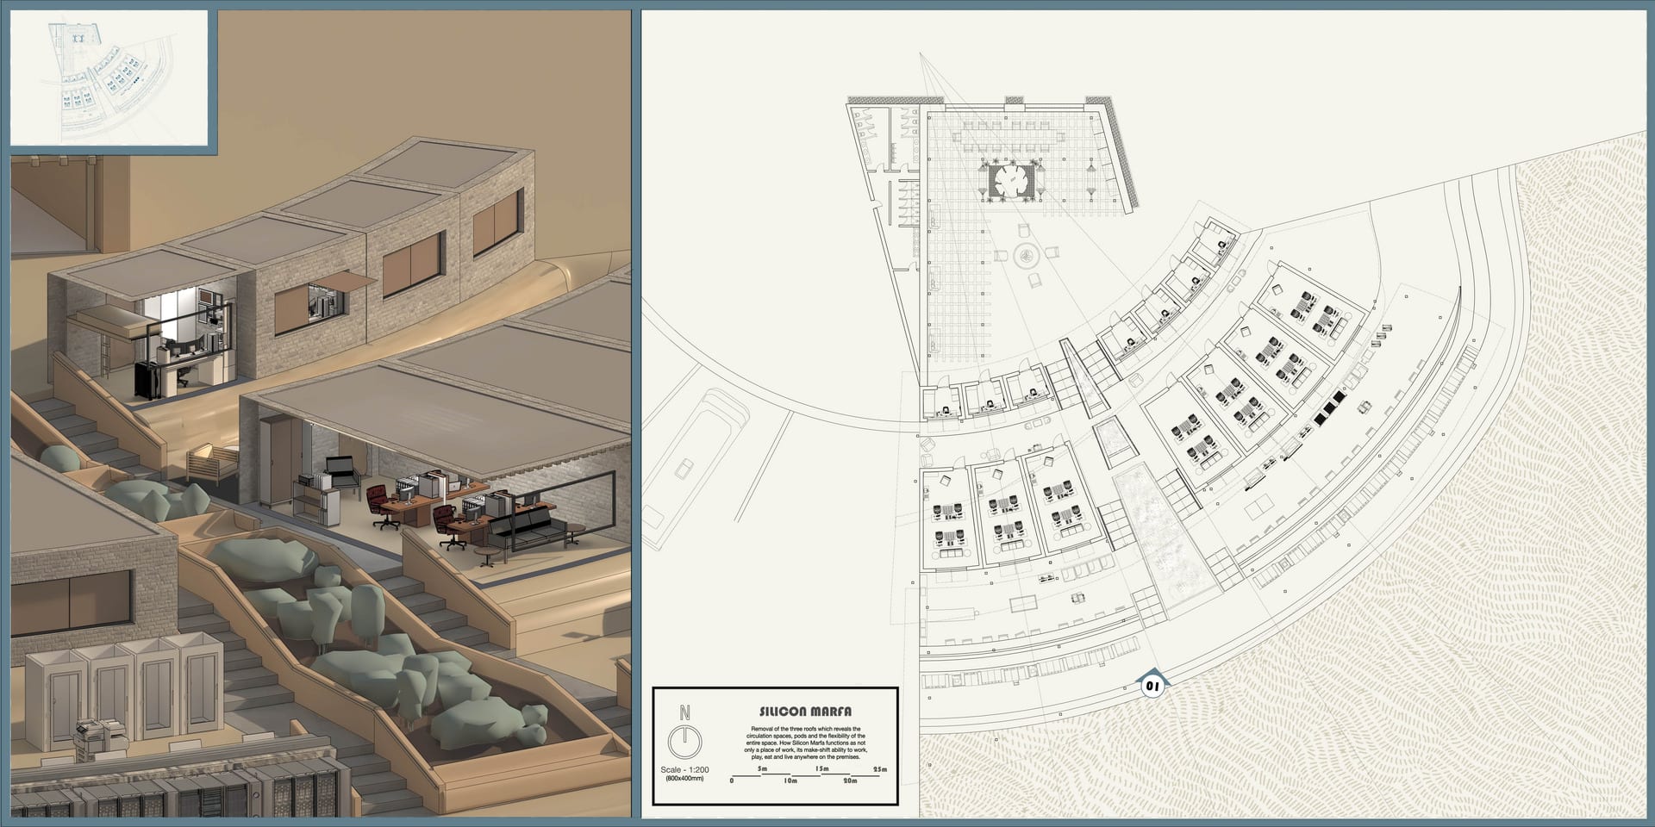This screenshot has width=1655, height=827.
Task: Click the '5m' scale bar label
Action: (x=762, y=768)
